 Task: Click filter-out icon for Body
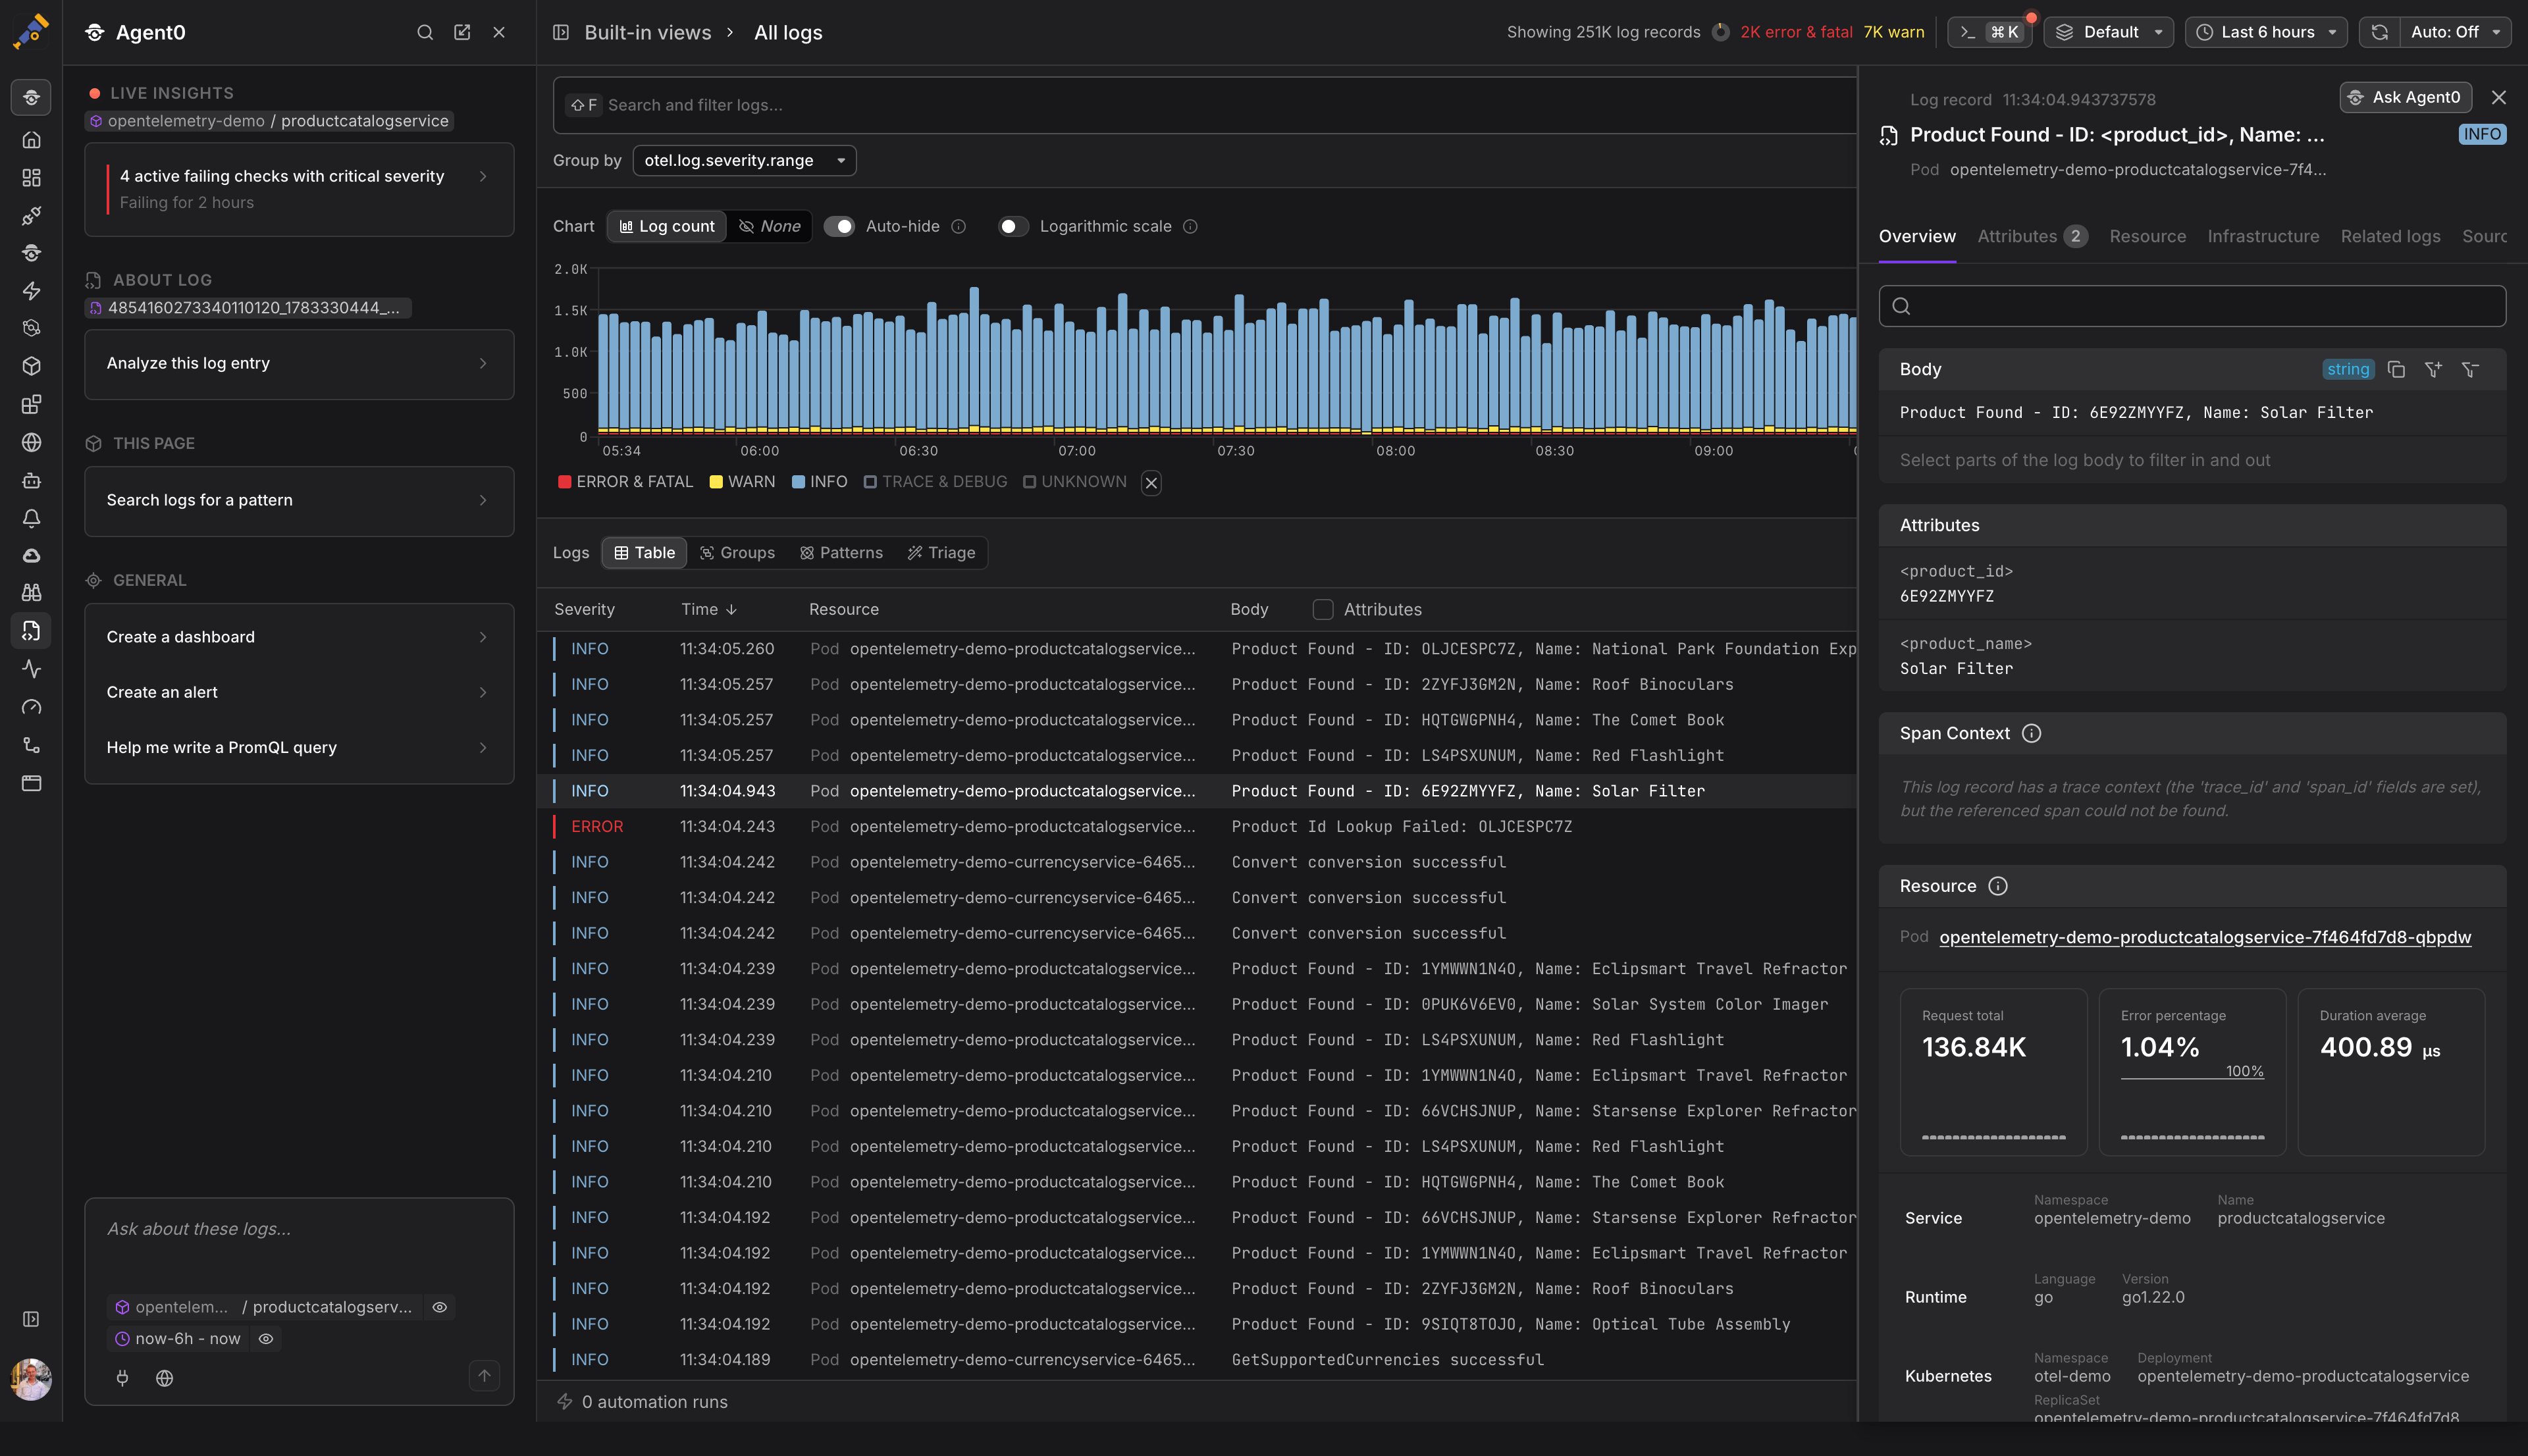[x=2470, y=369]
